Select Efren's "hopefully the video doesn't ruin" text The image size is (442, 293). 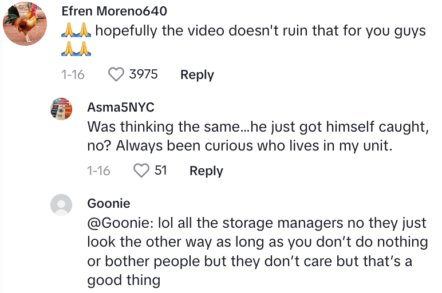261,30
